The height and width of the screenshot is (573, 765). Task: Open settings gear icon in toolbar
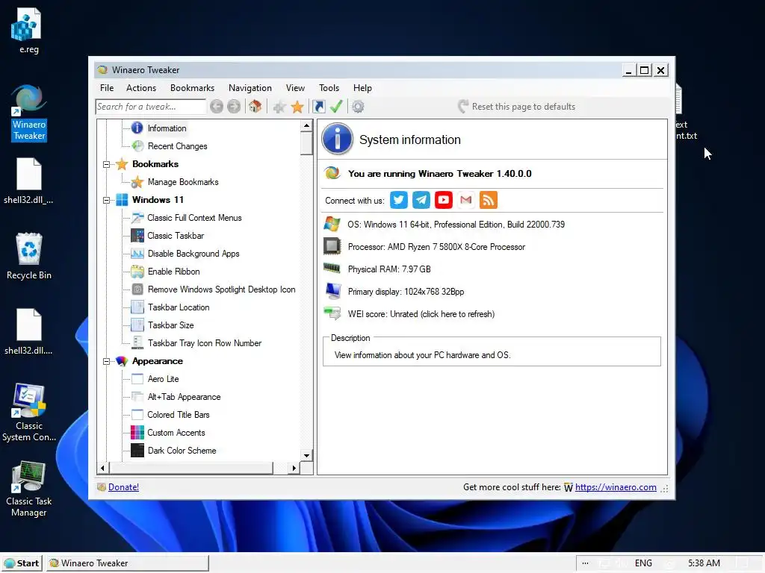pos(358,106)
